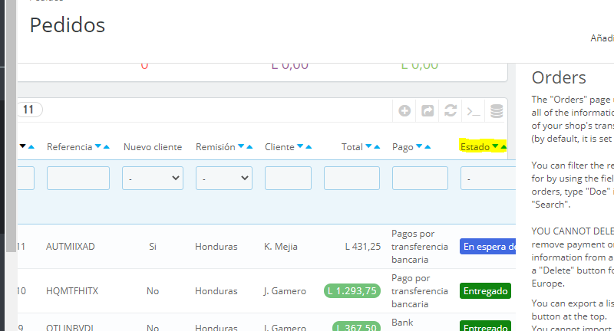614x331 pixels.
Task: Click the Referencia column header
Action: 69,147
